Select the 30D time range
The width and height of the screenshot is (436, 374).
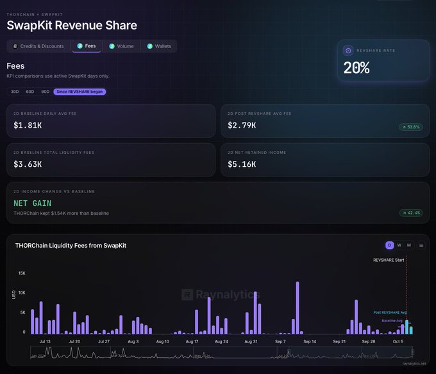(x=15, y=92)
